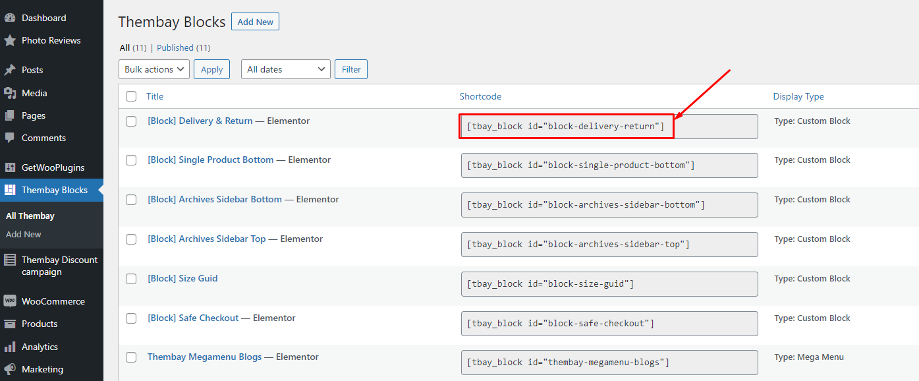The image size is (919, 381).
Task: Sort table by Title column
Action: click(x=155, y=96)
